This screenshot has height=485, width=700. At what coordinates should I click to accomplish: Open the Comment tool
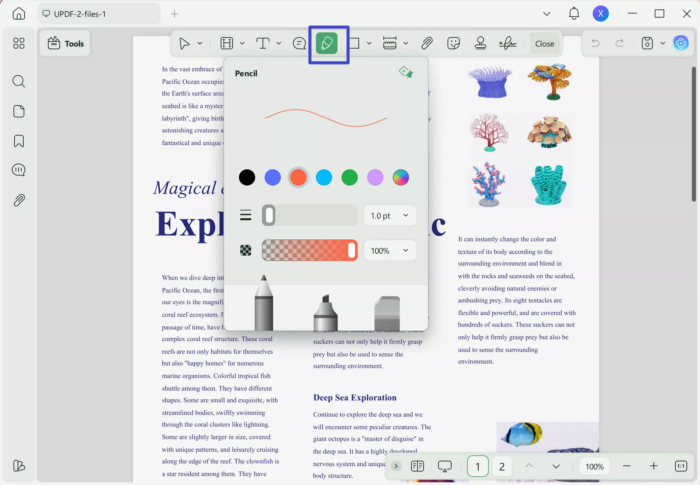click(299, 43)
